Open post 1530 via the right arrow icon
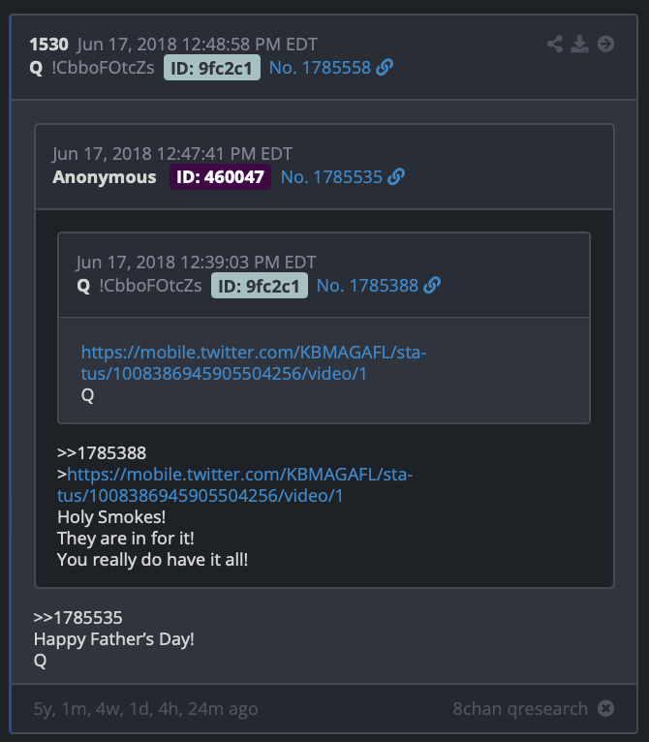 (x=605, y=44)
